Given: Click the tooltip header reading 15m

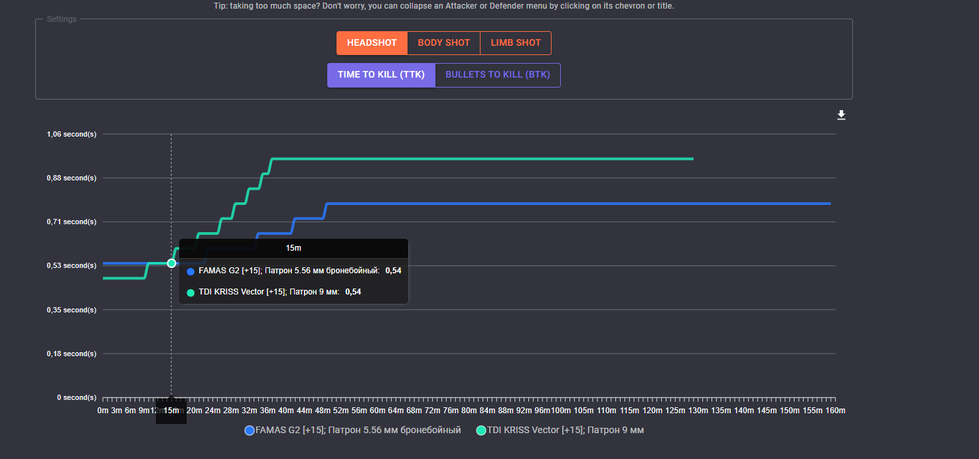Looking at the screenshot, I should coord(293,248).
